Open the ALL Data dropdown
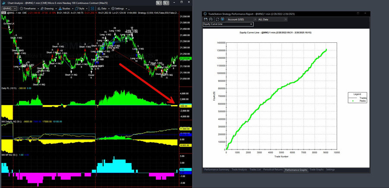 [272, 19]
